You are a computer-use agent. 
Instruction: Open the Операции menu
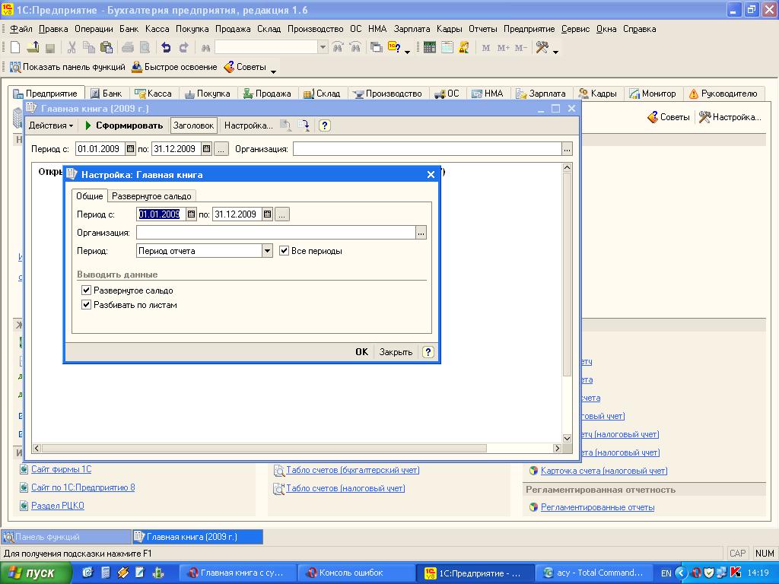[x=94, y=29]
